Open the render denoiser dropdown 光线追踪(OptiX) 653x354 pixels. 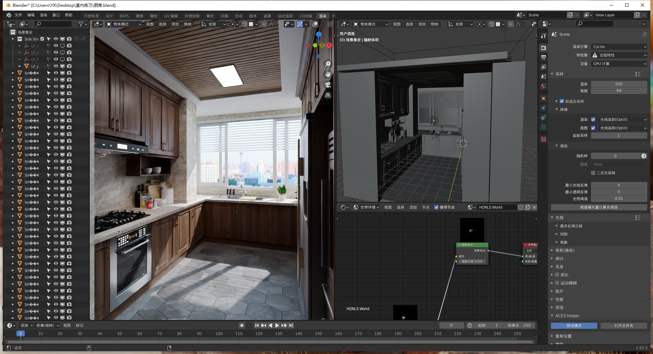tap(622, 119)
